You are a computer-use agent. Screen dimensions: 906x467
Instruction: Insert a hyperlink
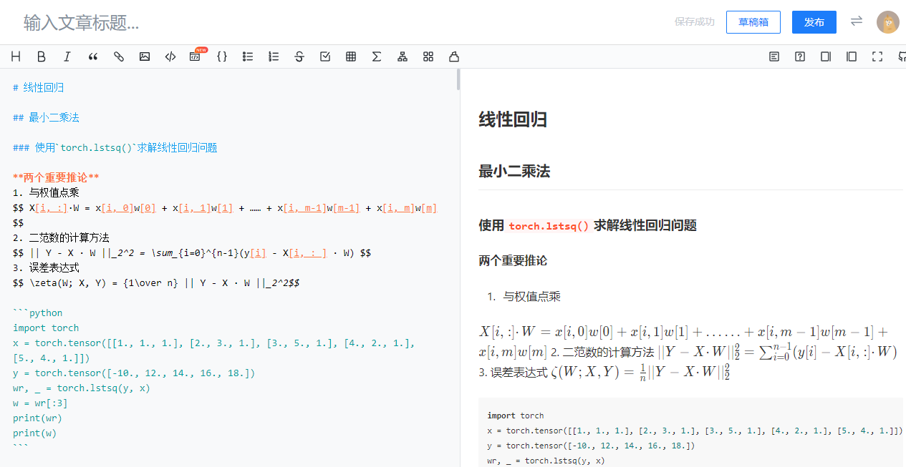[119, 56]
